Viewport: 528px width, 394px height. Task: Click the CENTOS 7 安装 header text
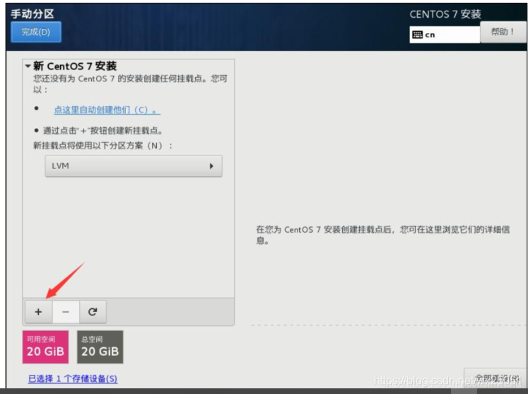pyautogui.click(x=445, y=14)
